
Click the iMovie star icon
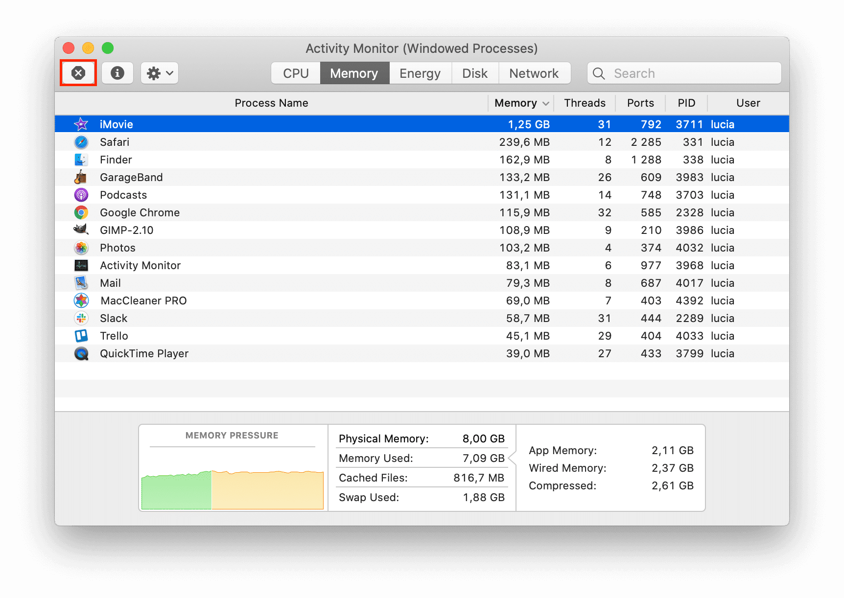pos(81,124)
